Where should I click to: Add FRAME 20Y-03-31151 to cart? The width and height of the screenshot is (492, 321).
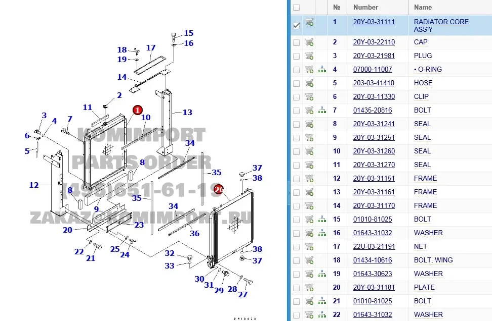click(x=309, y=178)
